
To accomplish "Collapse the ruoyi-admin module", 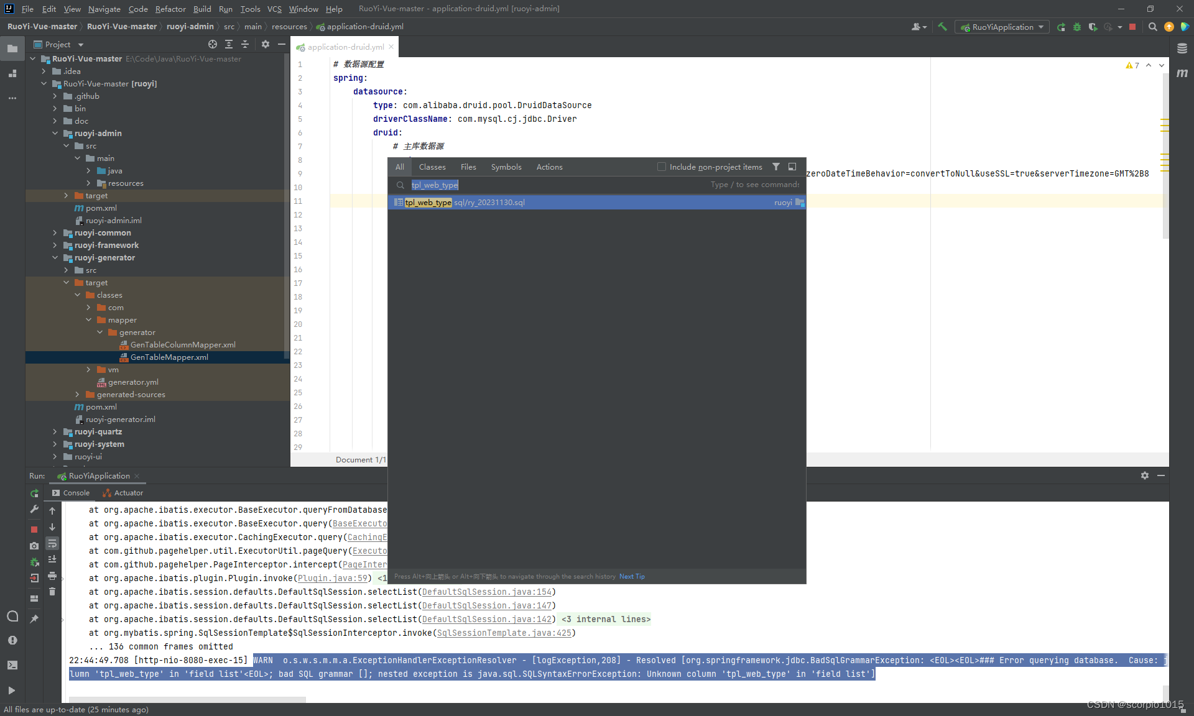I will pyautogui.click(x=55, y=134).
